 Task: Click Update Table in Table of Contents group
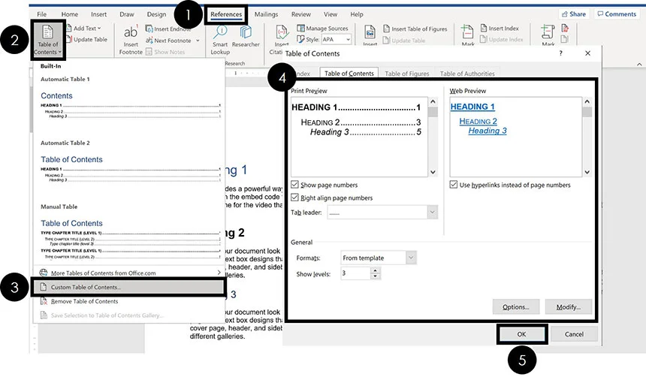click(x=86, y=40)
